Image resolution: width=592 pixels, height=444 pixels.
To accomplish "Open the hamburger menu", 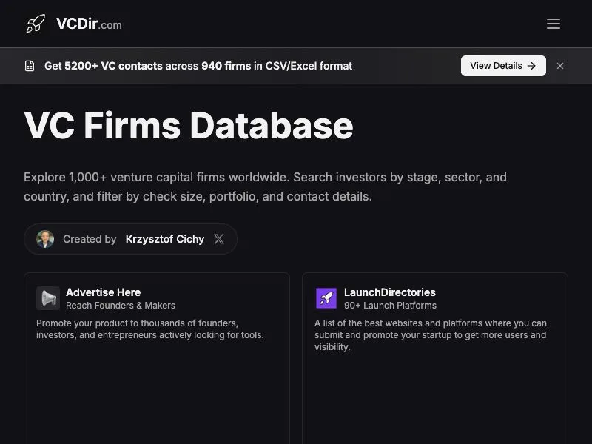I will 553,24.
